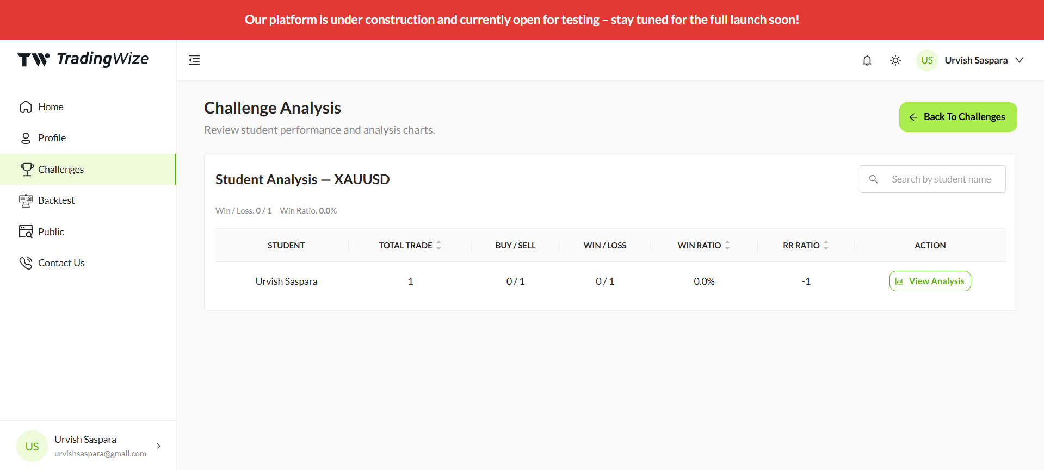Viewport: 1044px width, 470px height.
Task: Click the Home house icon
Action: pos(26,107)
